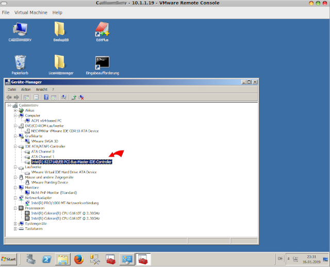Click the Forward arrow in Geräte-Manager toolbar
Screen dimensions: 330x267
tap(16, 97)
